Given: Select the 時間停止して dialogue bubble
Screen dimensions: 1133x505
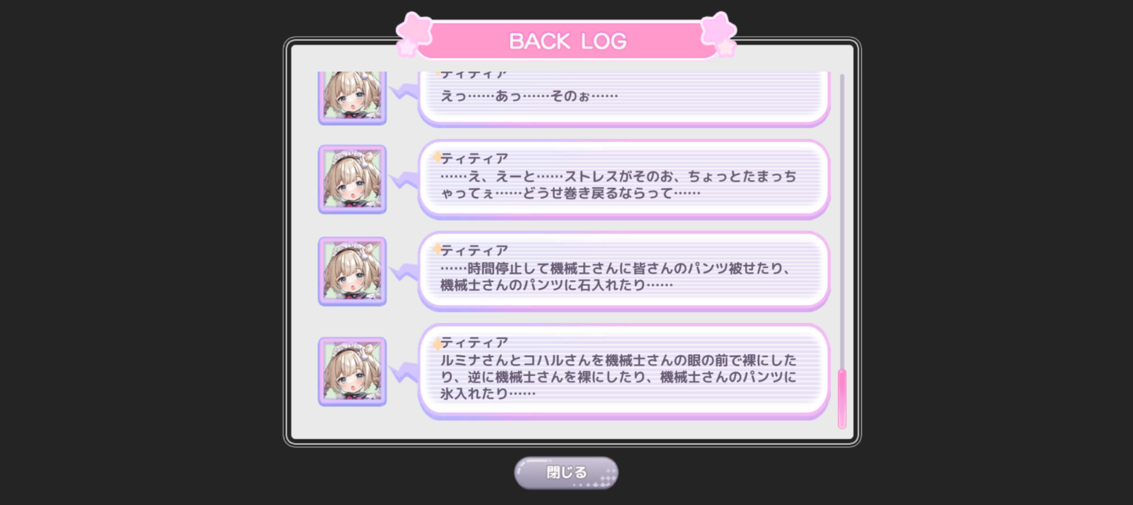Looking at the screenshot, I should pyautogui.click(x=624, y=272).
